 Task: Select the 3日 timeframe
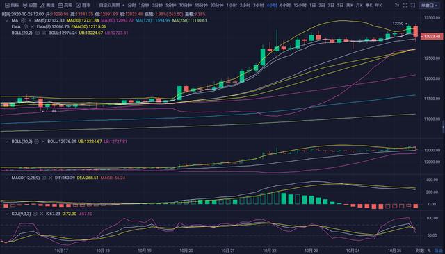click(x=331, y=5)
